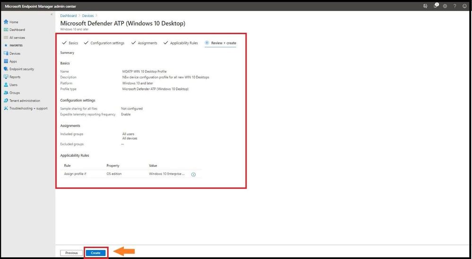Viewport: 472px width, 259px height.
Task: Click 'Windows 10 Enterprise ...' value cell
Action: 167,174
